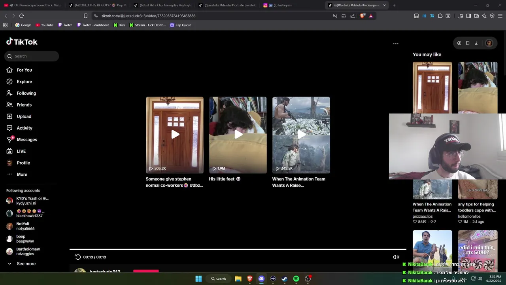Open the Messages inbox in the sidebar
This screenshot has height=285, width=506.
click(x=22, y=140)
